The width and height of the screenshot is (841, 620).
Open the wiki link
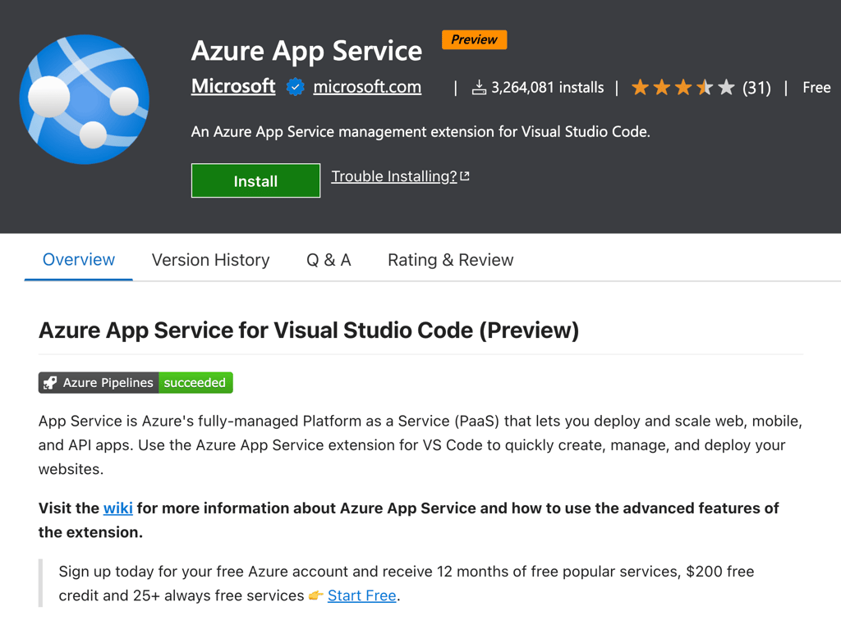tap(118, 508)
